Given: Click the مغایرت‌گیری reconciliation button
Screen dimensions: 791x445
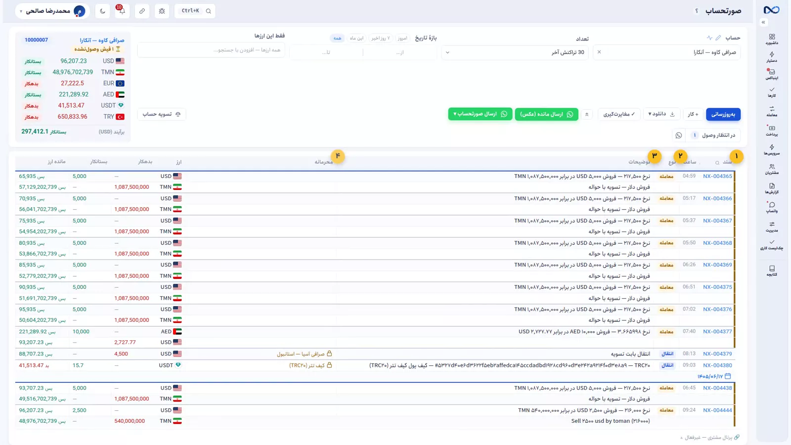Looking at the screenshot, I should (x=619, y=114).
